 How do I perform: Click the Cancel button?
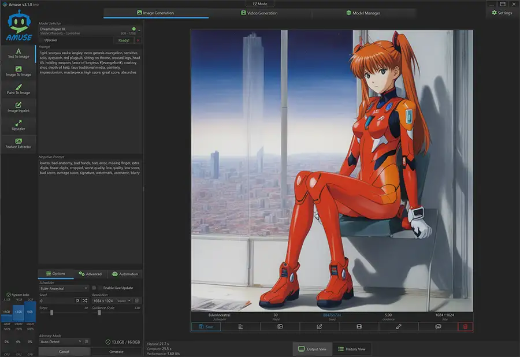(64, 351)
